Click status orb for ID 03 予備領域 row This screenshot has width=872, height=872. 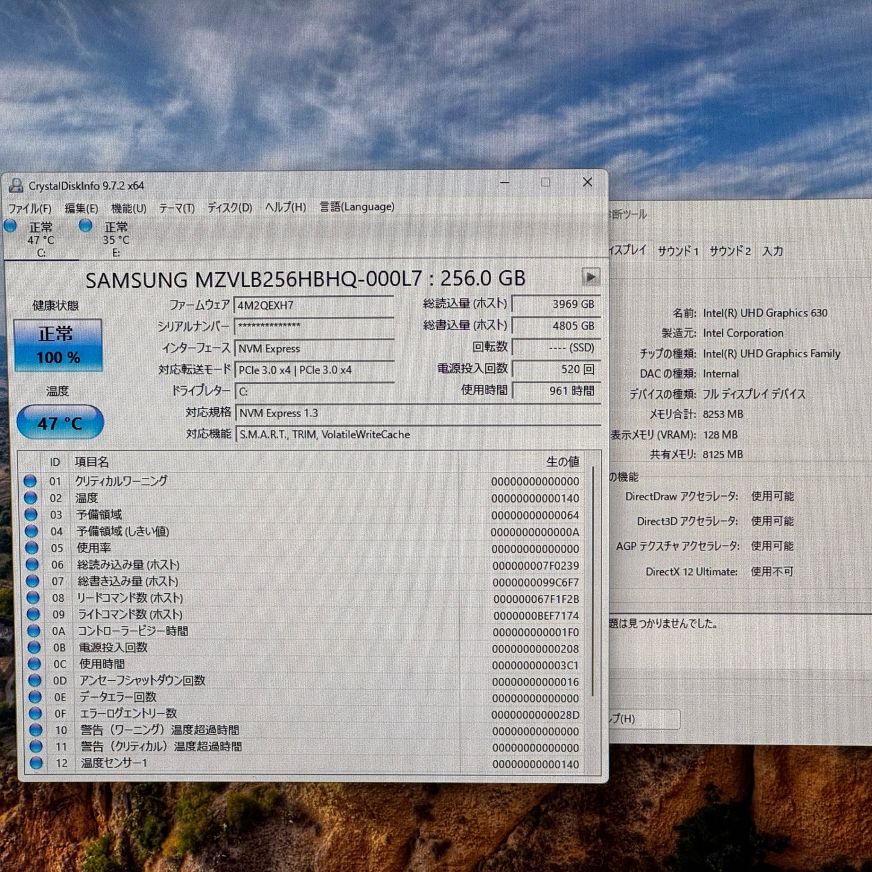(x=31, y=515)
